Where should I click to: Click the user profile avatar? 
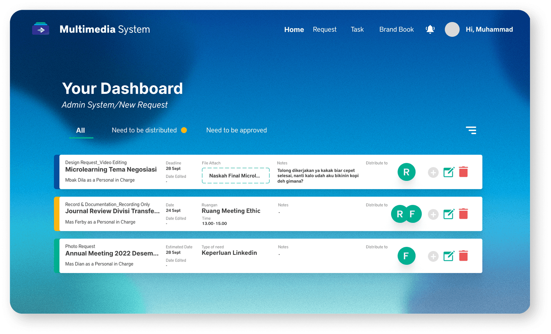452,30
